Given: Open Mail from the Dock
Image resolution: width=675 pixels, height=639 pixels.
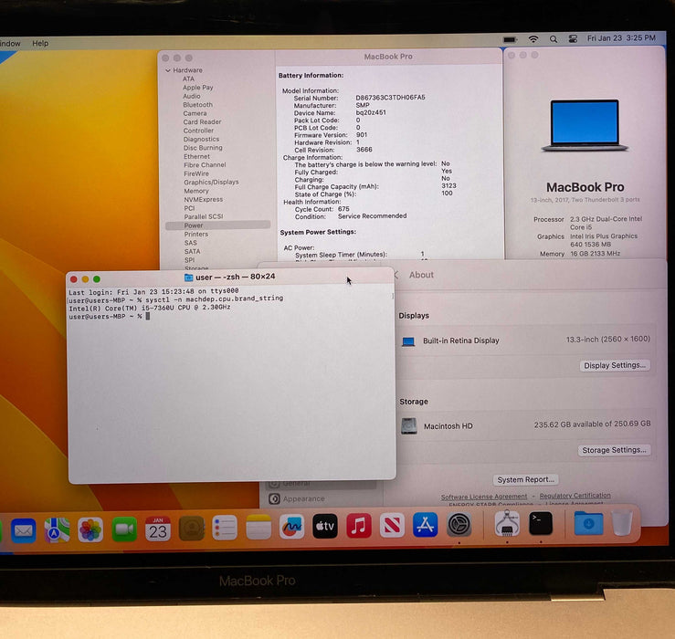Looking at the screenshot, I should [x=23, y=530].
